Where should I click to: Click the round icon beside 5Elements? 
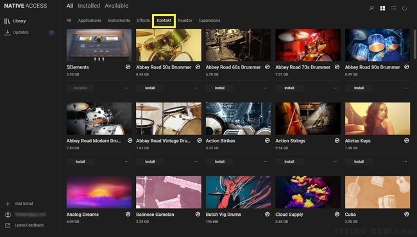(128, 67)
